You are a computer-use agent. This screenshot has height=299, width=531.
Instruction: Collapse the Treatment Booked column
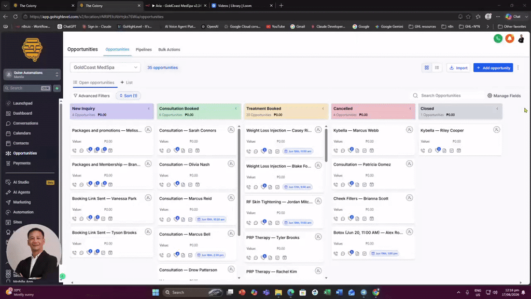323,108
